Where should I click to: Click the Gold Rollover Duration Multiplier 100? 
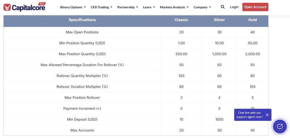tap(252, 87)
